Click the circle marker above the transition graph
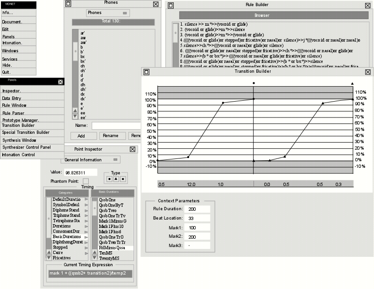The width and height of the screenshot is (374, 289). (254, 83)
